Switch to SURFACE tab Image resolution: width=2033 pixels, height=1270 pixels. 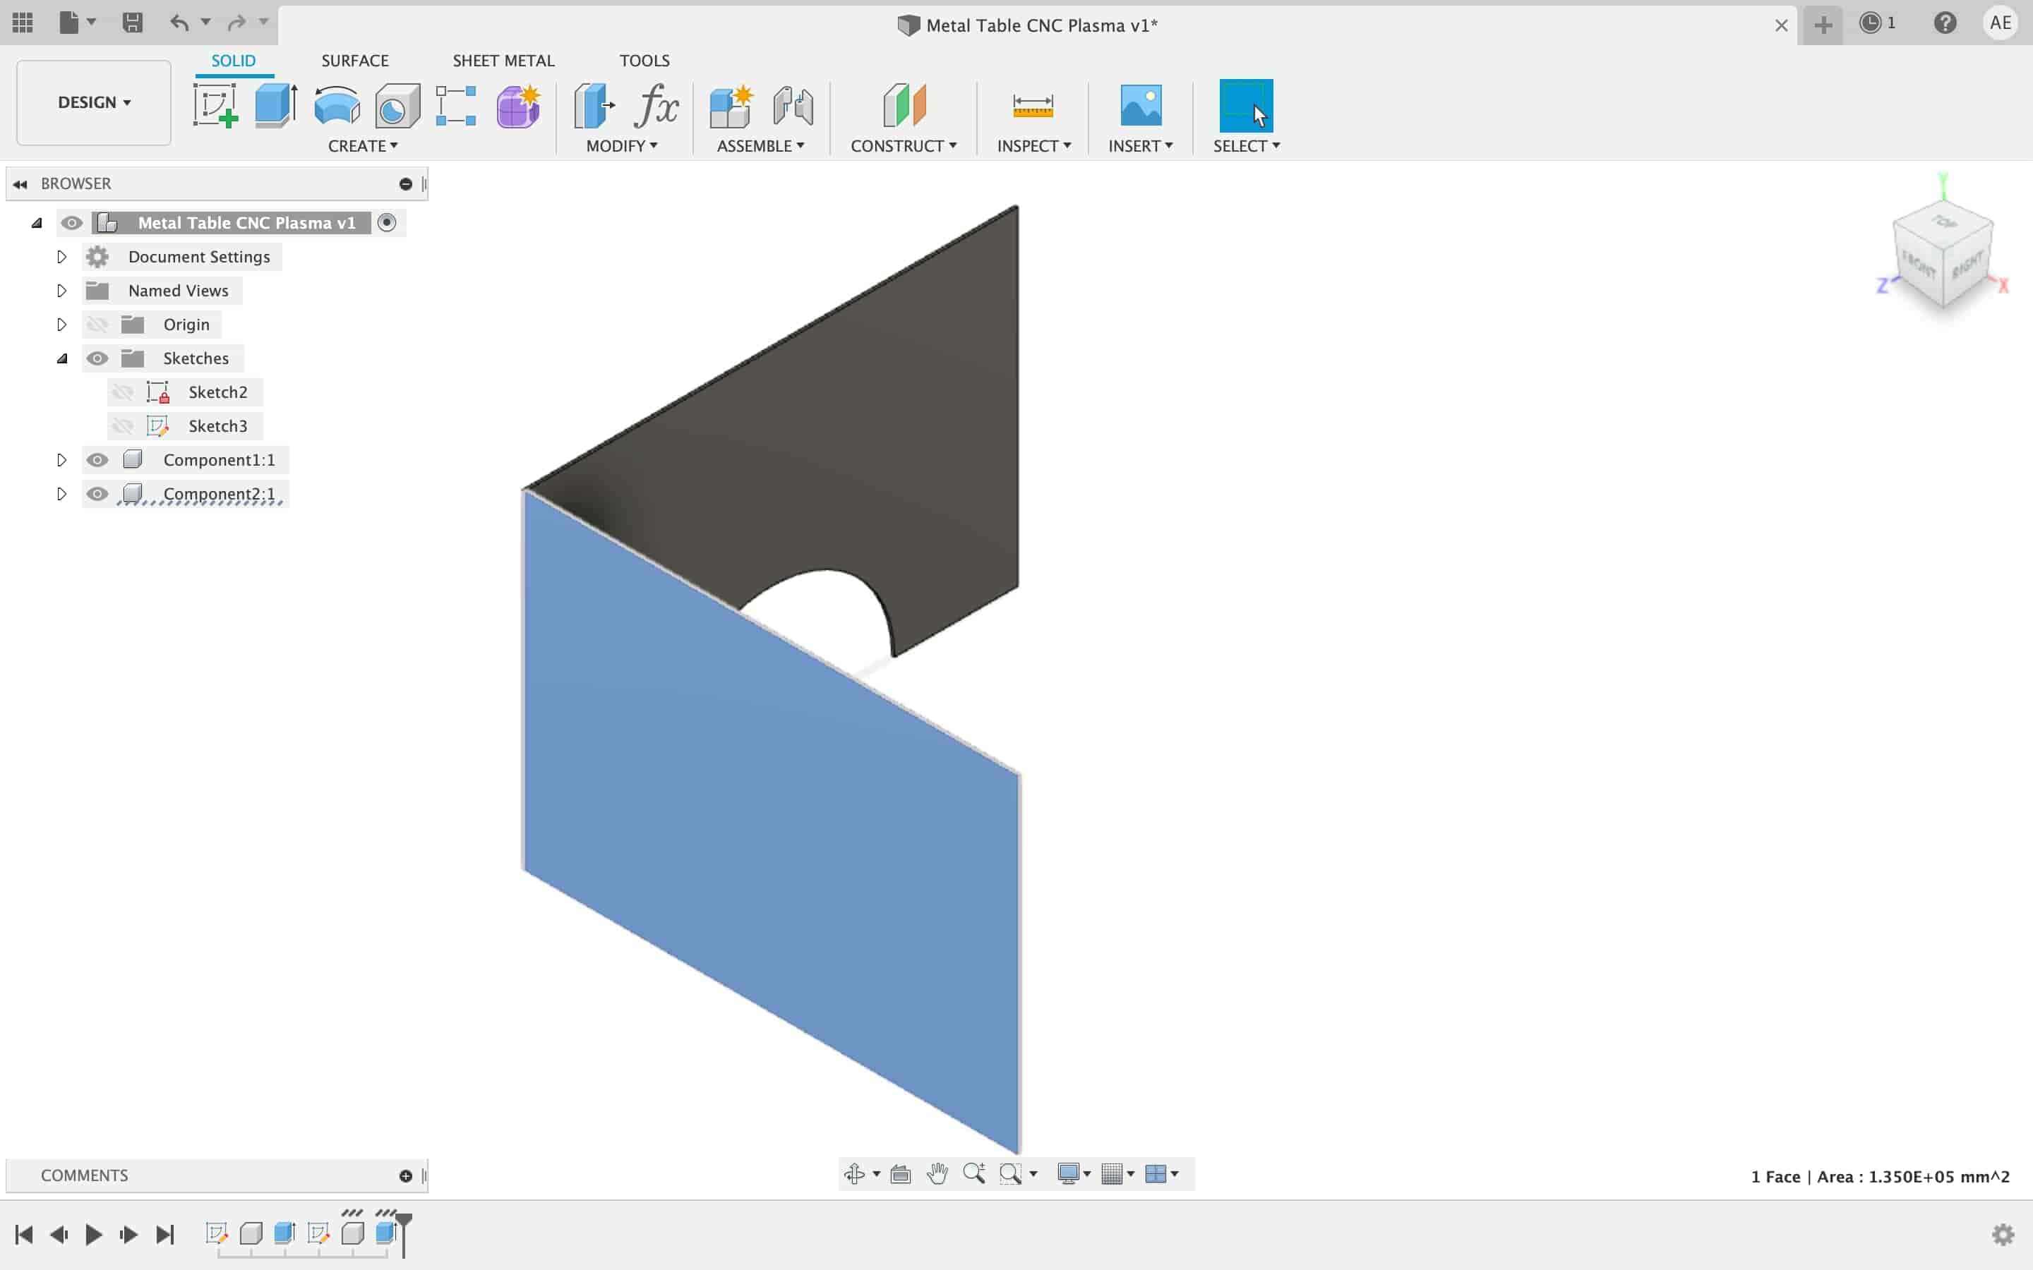pos(354,60)
